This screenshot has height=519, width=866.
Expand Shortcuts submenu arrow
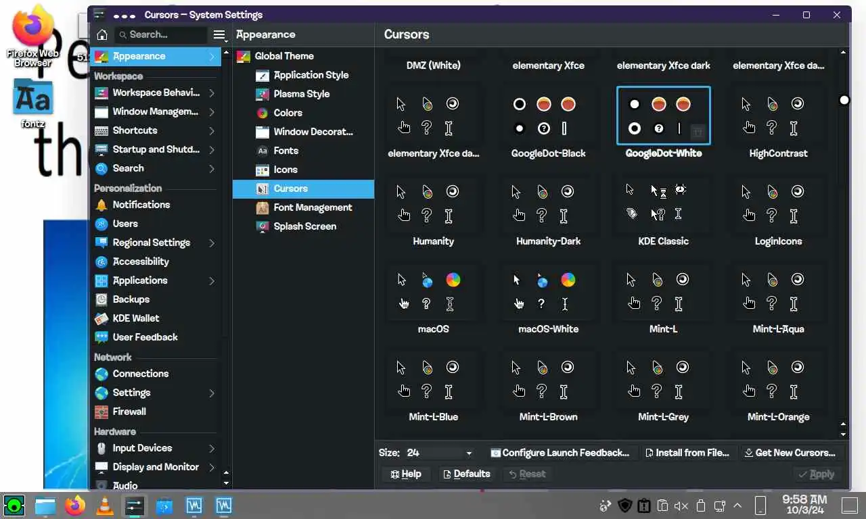tap(212, 130)
